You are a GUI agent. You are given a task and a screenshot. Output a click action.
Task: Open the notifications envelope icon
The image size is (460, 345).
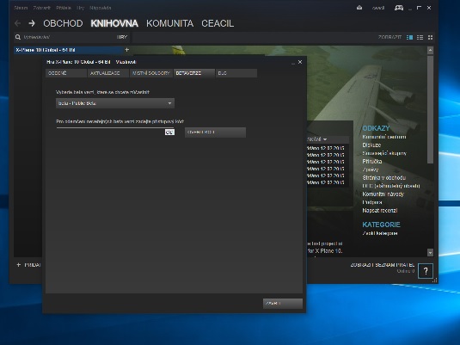pyautogui.click(x=359, y=8)
